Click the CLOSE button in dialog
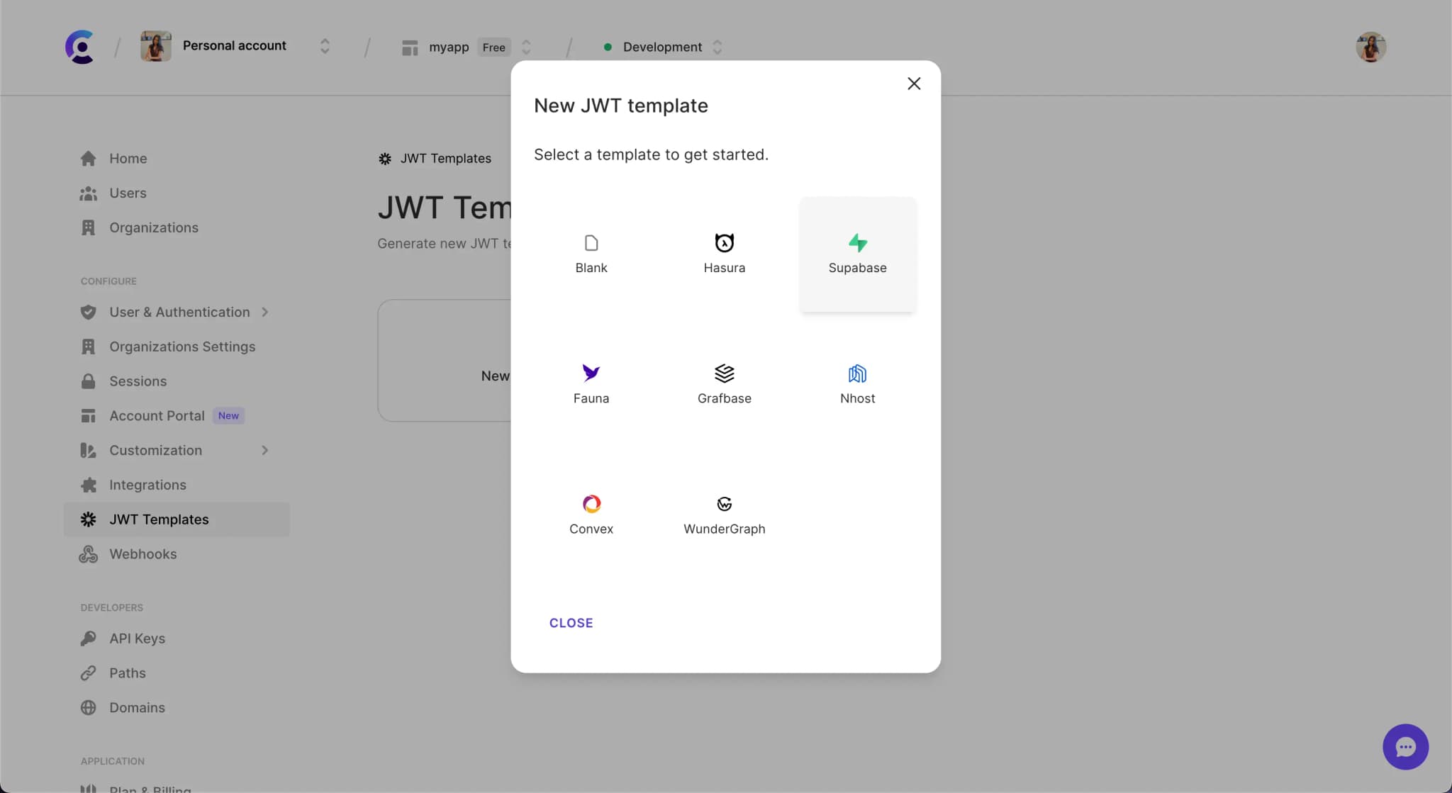Viewport: 1452px width, 793px height. [x=570, y=622]
